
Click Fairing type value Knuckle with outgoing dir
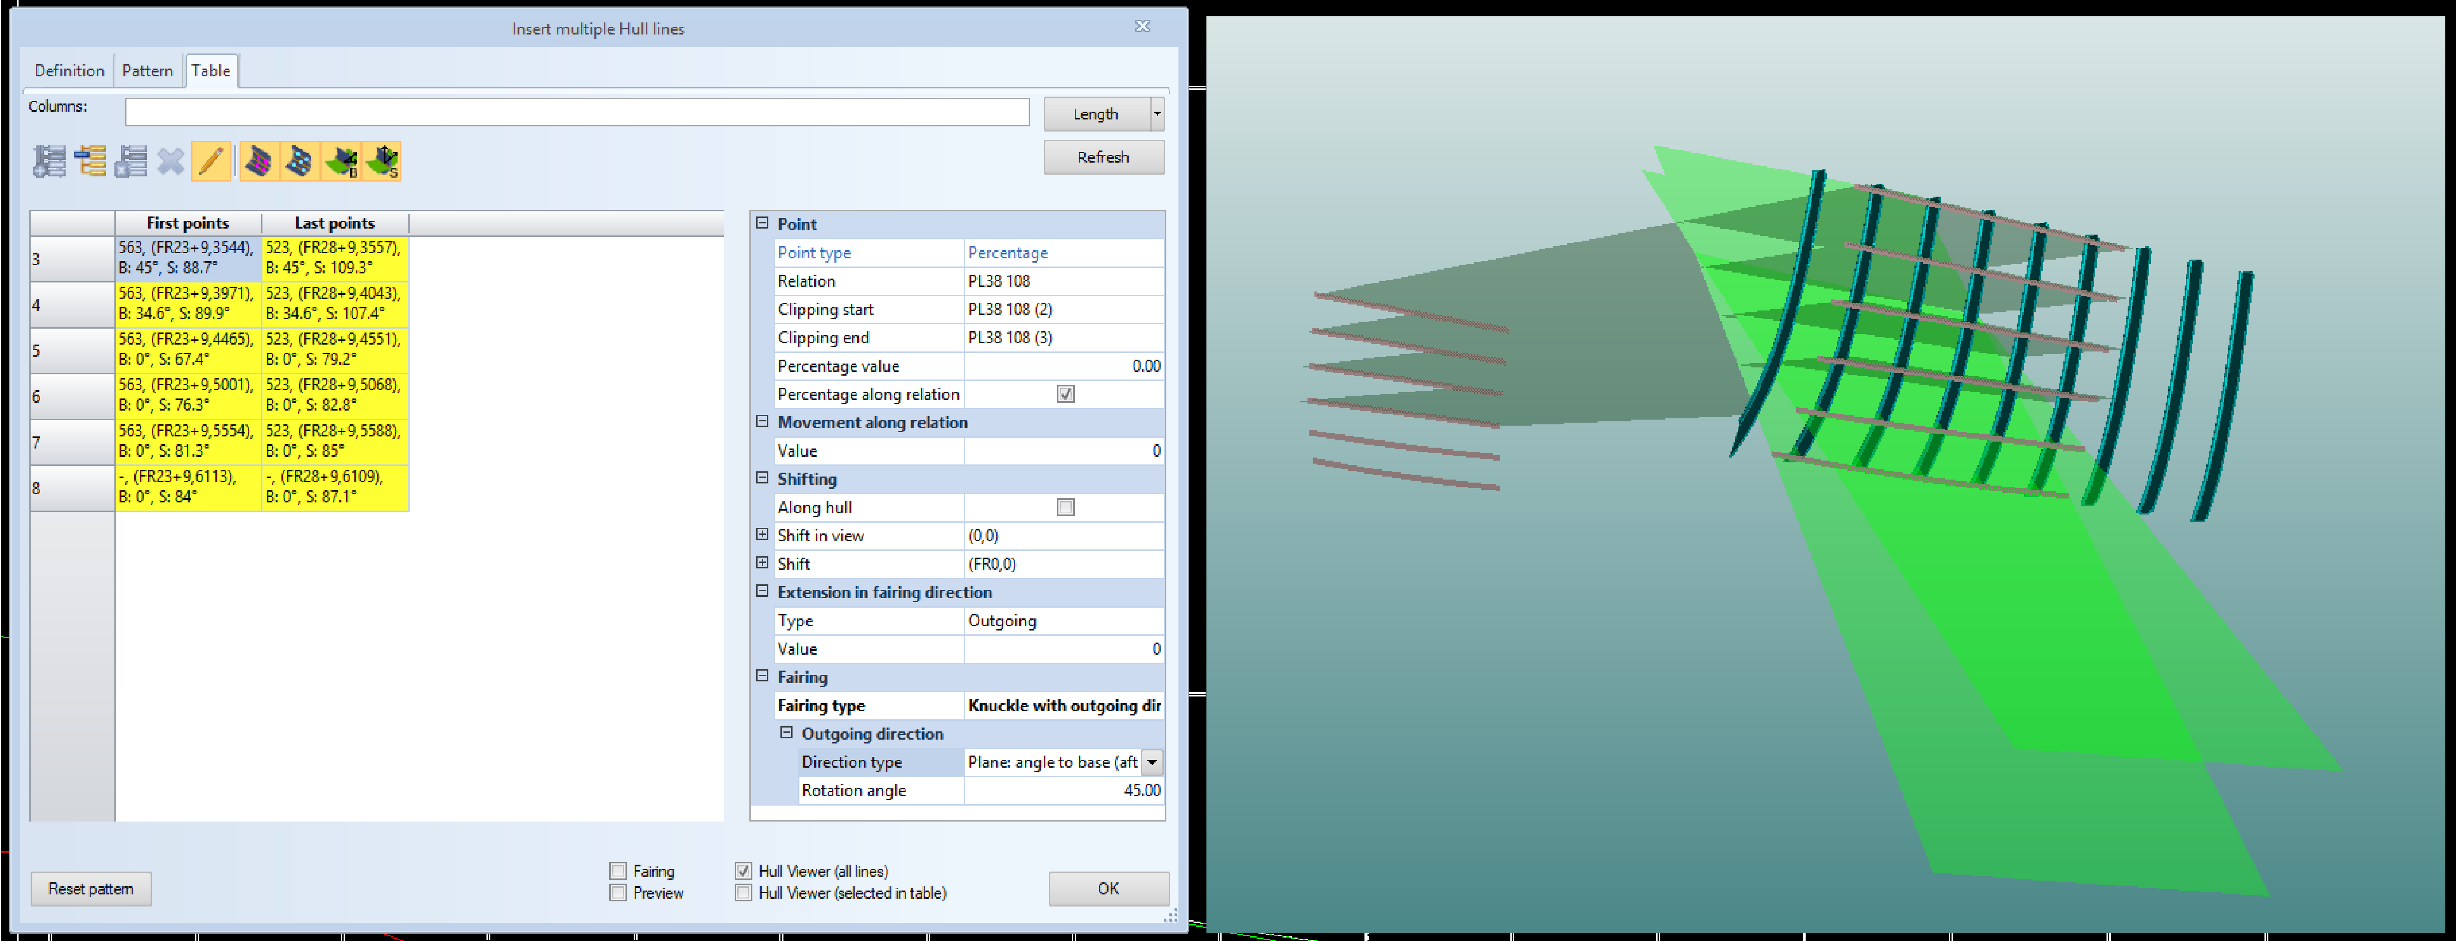point(1064,706)
